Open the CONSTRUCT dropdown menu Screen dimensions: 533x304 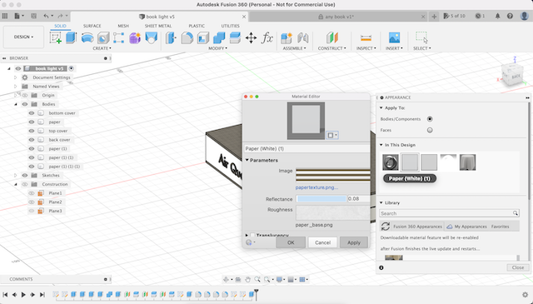pyautogui.click(x=331, y=48)
